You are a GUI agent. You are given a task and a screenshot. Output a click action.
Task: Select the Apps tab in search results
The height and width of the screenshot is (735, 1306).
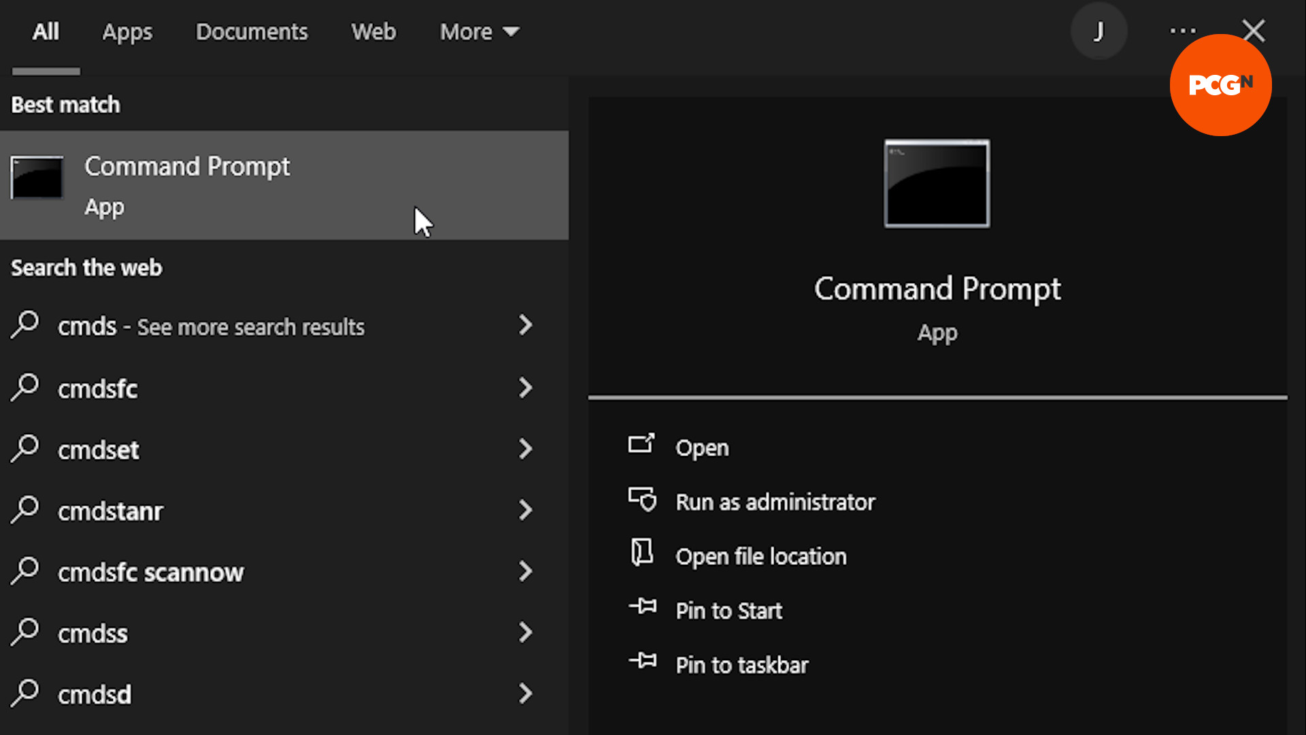tap(127, 31)
